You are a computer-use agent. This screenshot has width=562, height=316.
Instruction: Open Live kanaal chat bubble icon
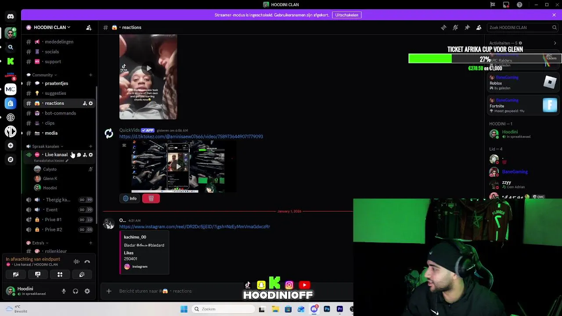(x=79, y=154)
